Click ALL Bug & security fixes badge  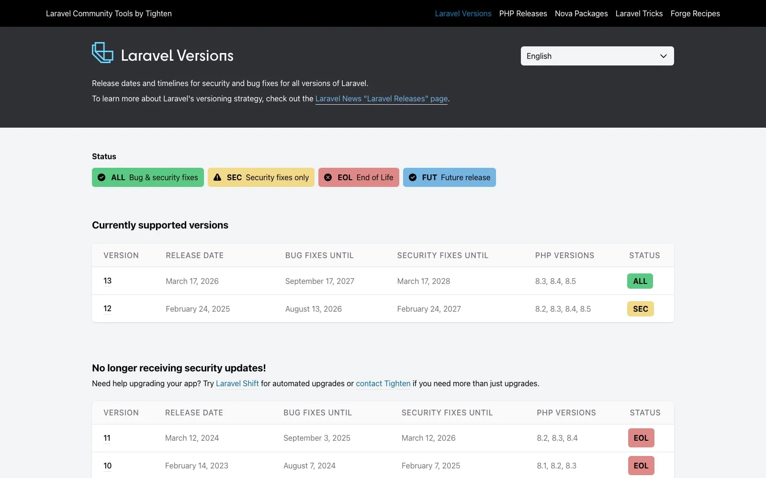tap(148, 177)
